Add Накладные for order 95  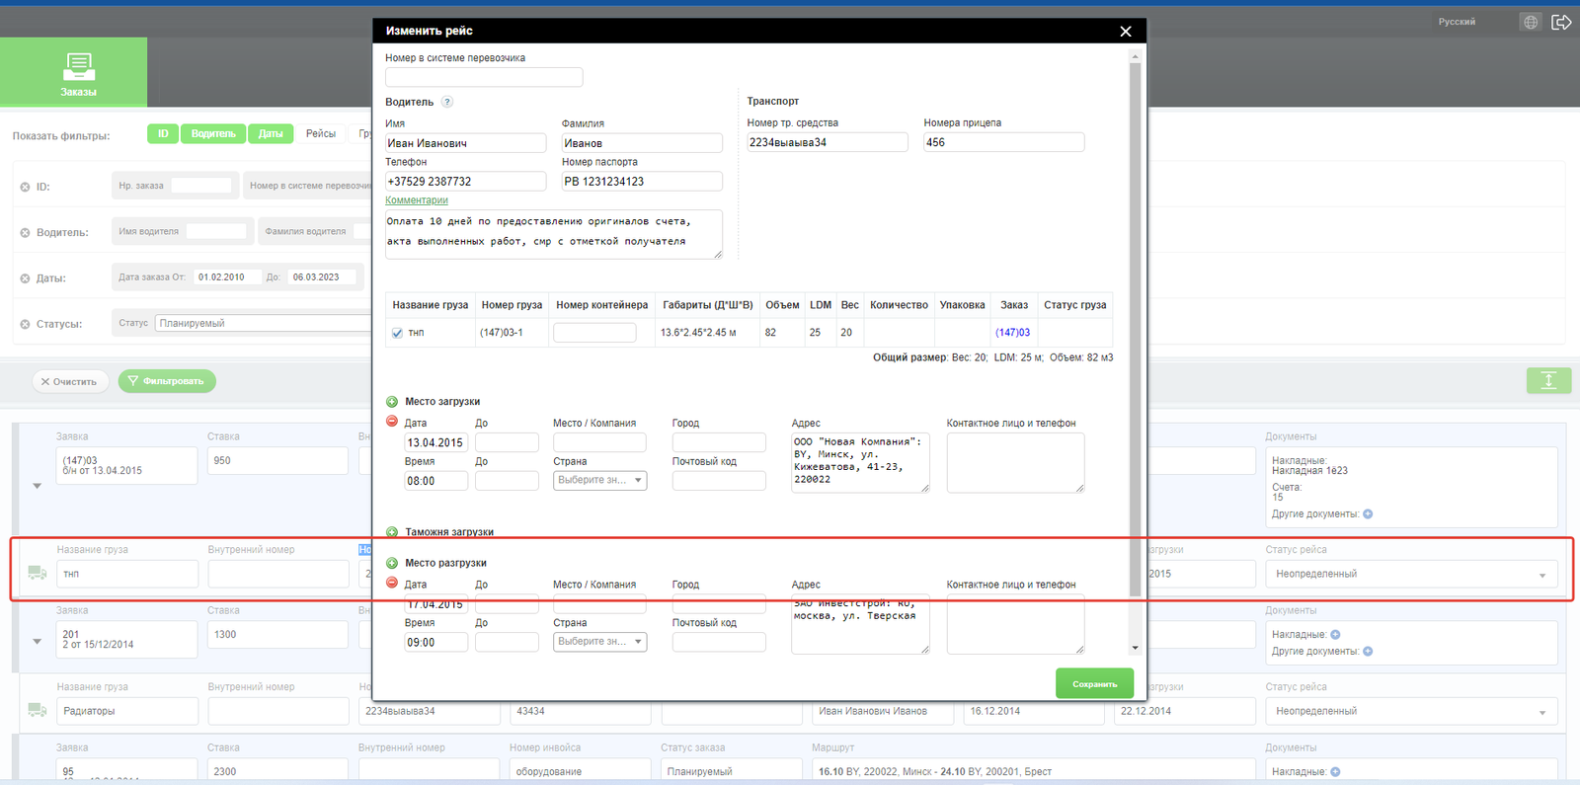pos(1335,772)
